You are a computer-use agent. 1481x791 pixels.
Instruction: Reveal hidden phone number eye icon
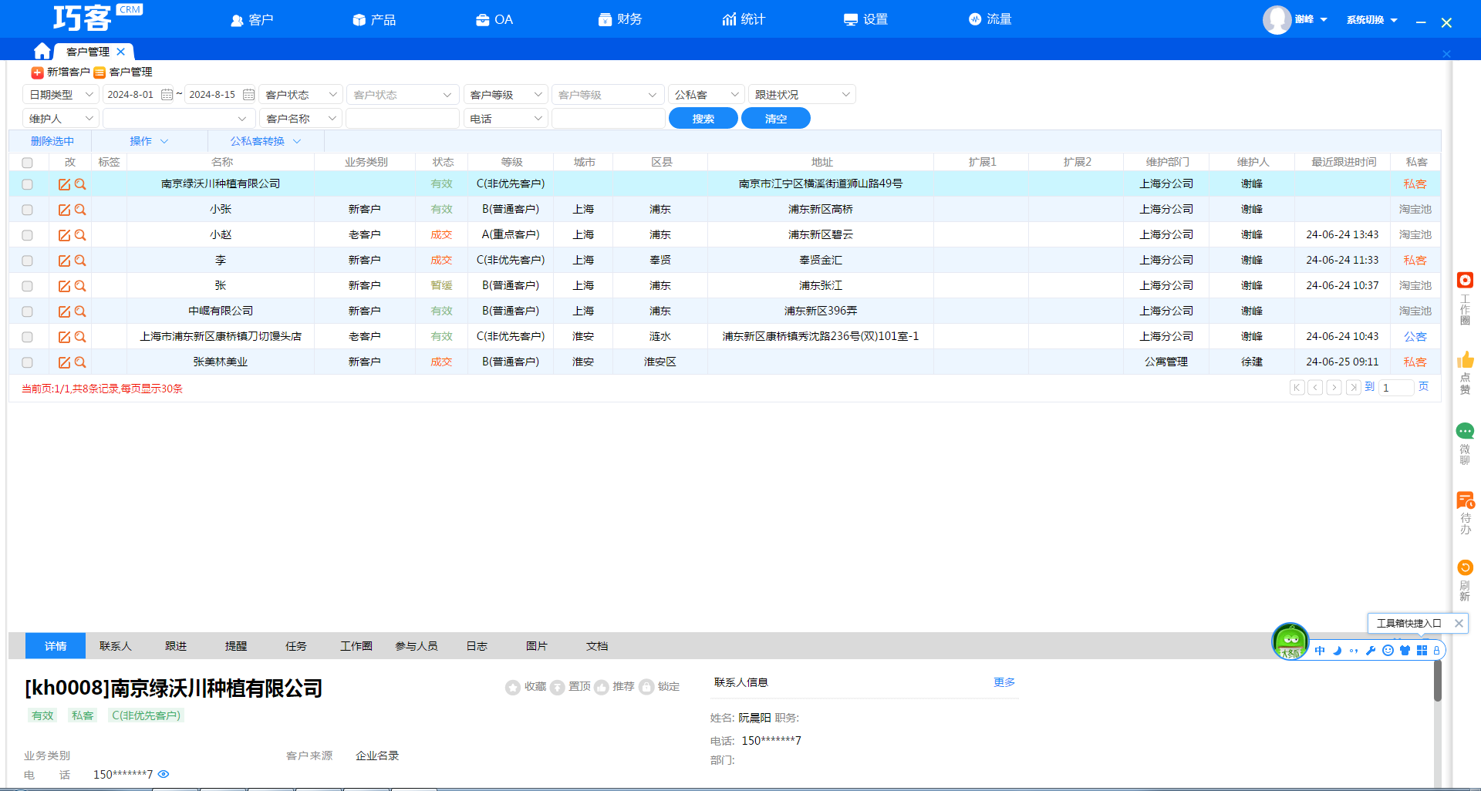tap(164, 774)
